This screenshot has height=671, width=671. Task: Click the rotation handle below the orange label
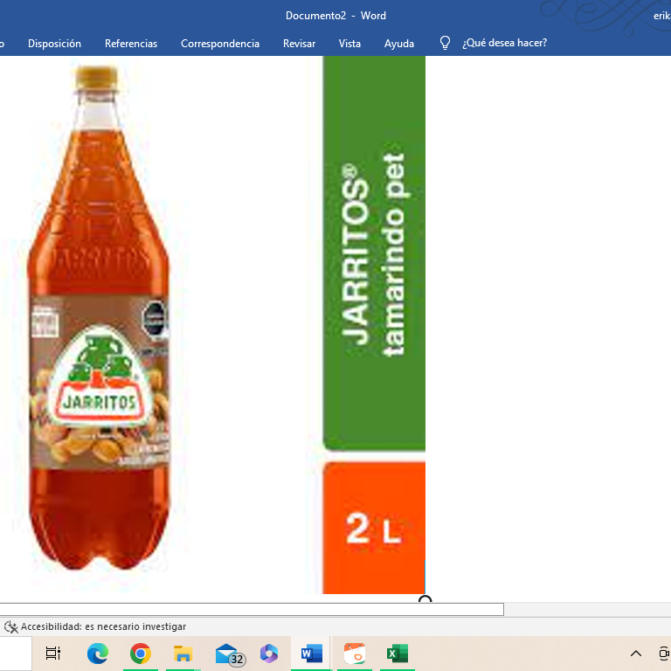point(425,598)
